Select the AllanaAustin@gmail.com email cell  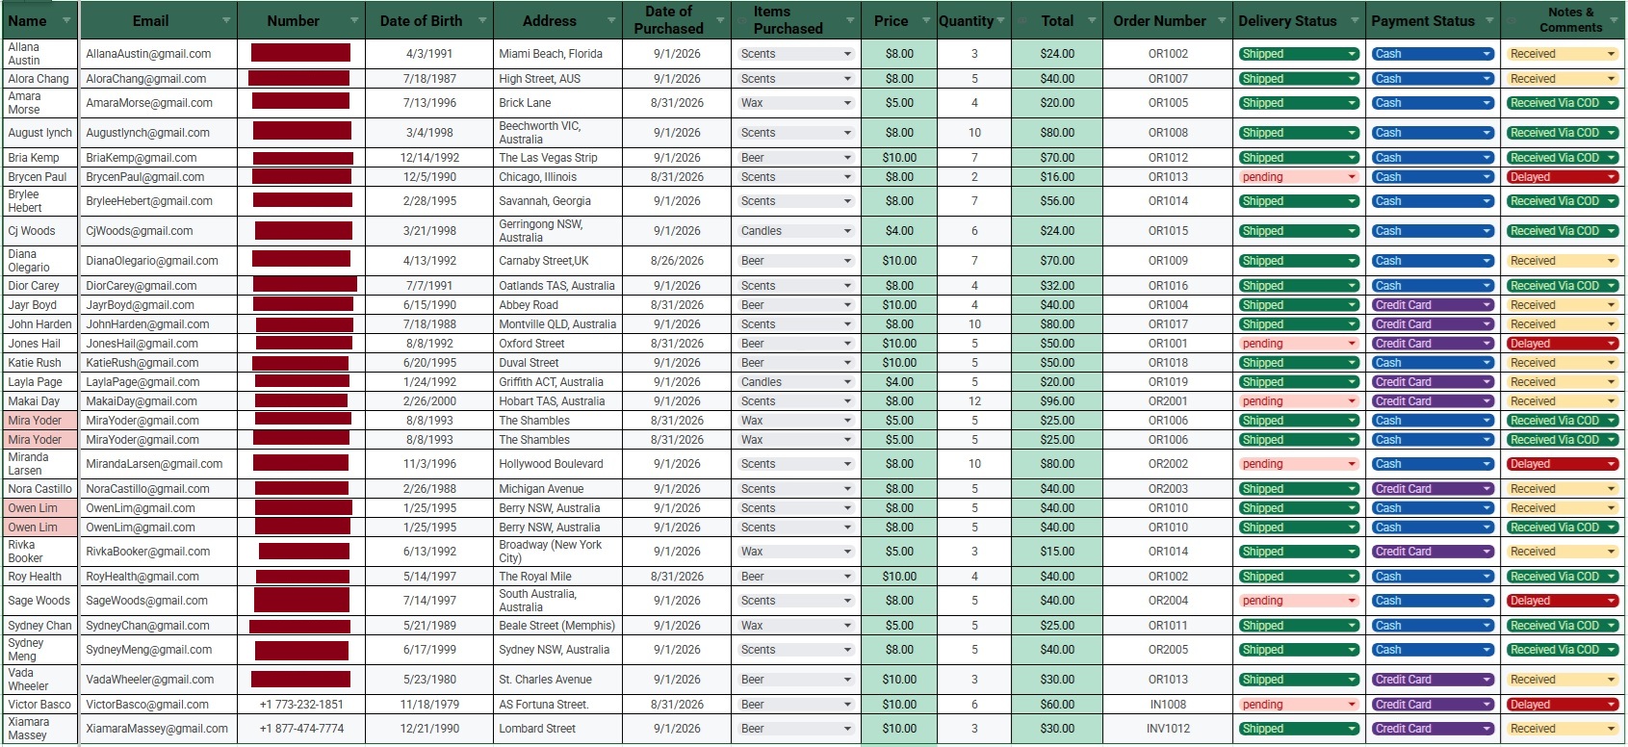click(158, 54)
